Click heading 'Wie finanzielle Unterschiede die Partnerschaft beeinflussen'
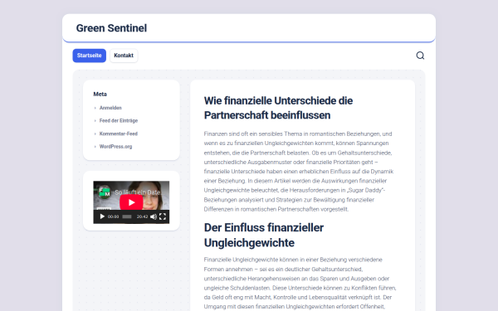Screen dimensions: 498x311 [278, 108]
